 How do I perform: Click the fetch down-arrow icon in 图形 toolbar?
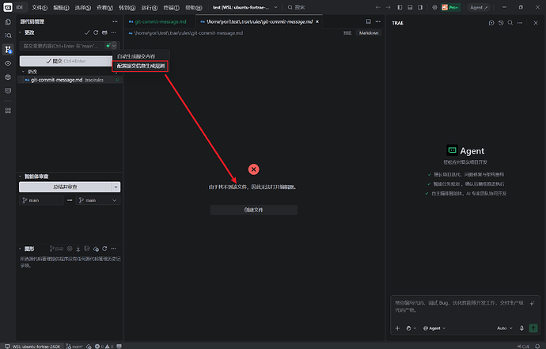pyautogui.click(x=78, y=248)
